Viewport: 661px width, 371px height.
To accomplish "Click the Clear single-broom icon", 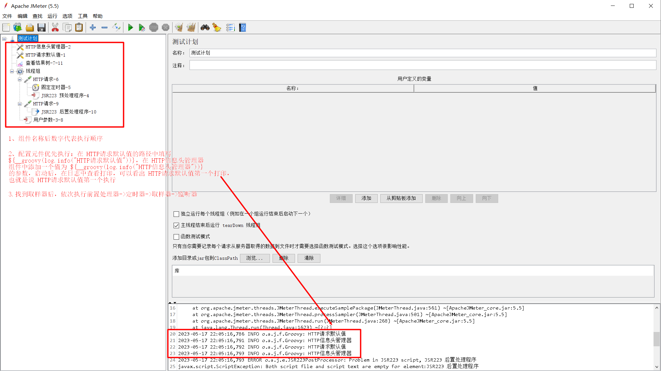I will click(x=179, y=28).
